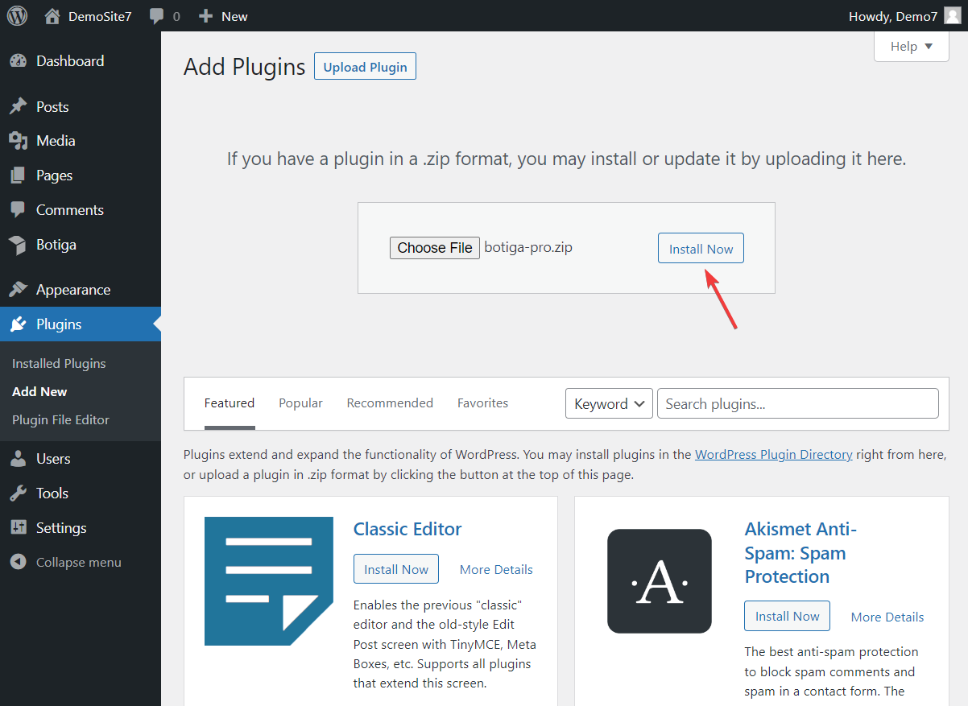The height and width of the screenshot is (706, 968).
Task: Open Add New submenu item
Action: click(39, 392)
